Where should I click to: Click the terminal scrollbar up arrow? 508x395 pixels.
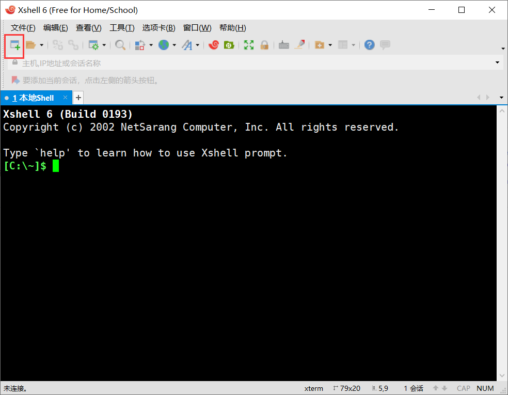click(502, 111)
